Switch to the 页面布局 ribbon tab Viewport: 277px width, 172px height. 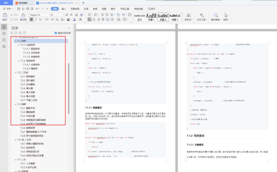click(x=75, y=9)
